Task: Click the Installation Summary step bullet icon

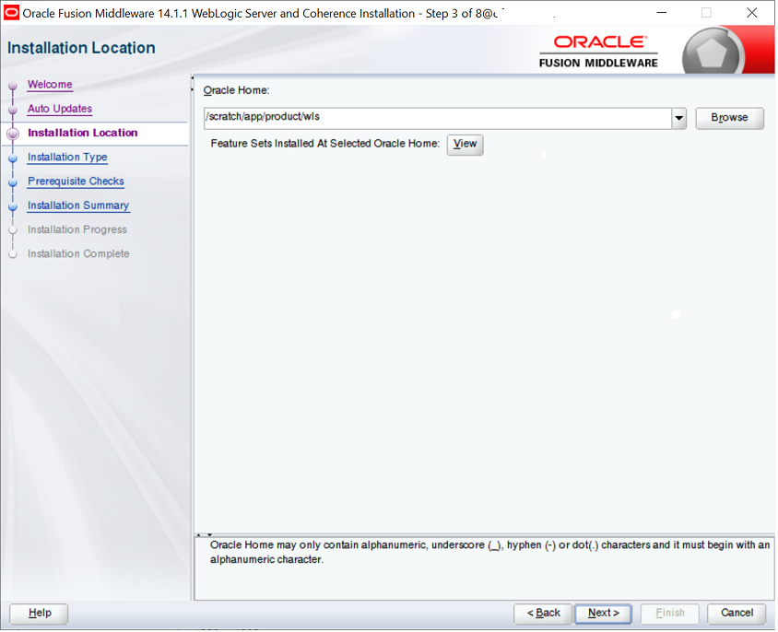Action: pyautogui.click(x=13, y=207)
